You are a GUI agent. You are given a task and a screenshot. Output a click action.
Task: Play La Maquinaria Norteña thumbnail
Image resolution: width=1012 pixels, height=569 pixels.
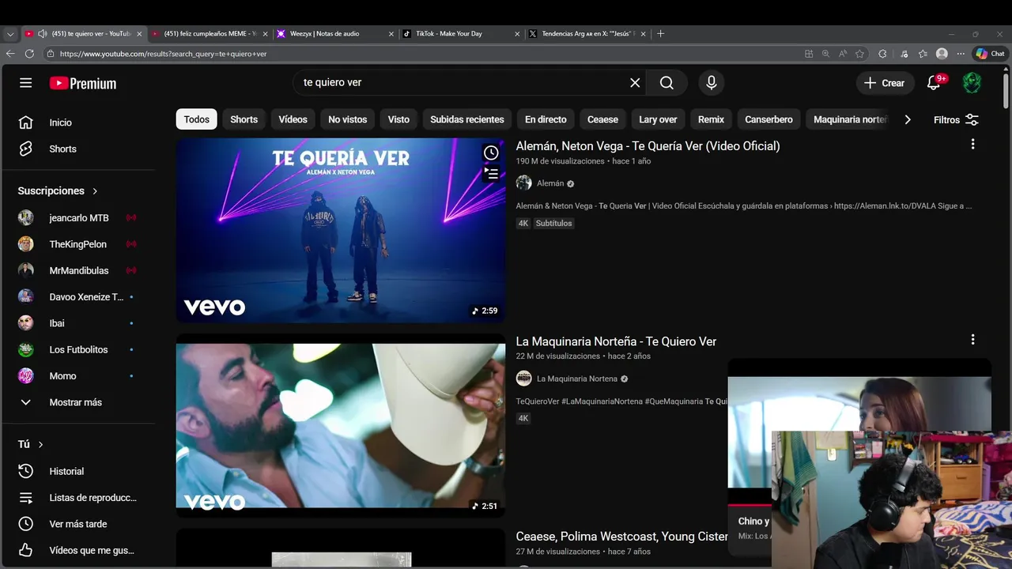point(341,425)
